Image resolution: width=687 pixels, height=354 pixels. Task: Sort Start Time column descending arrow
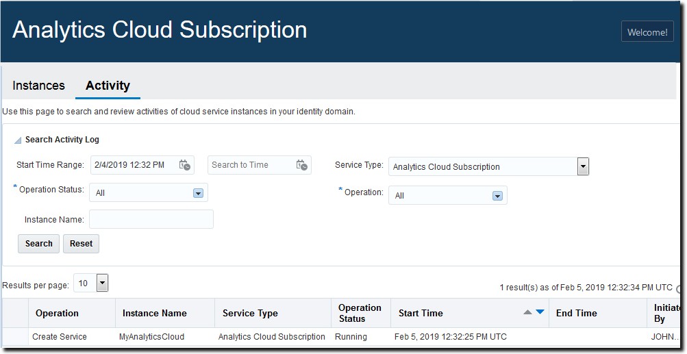tap(540, 312)
